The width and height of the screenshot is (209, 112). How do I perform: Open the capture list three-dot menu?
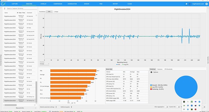click(5, 8)
